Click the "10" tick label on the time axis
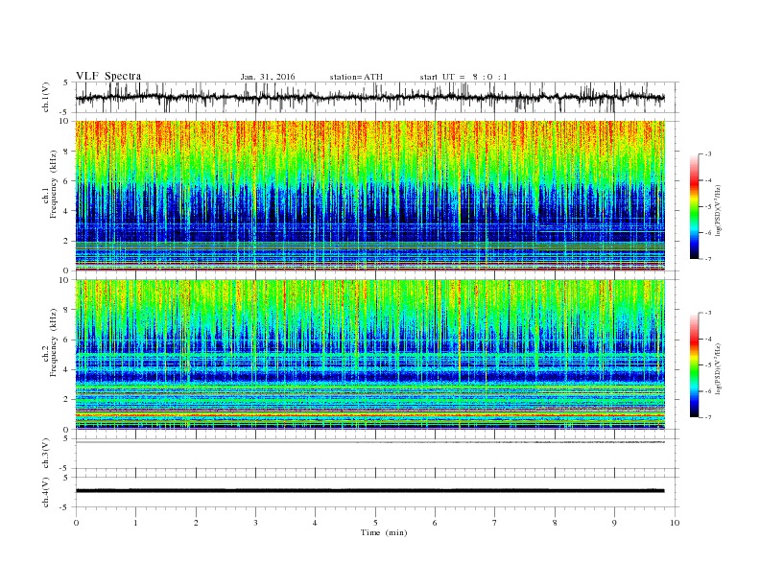 675,523
